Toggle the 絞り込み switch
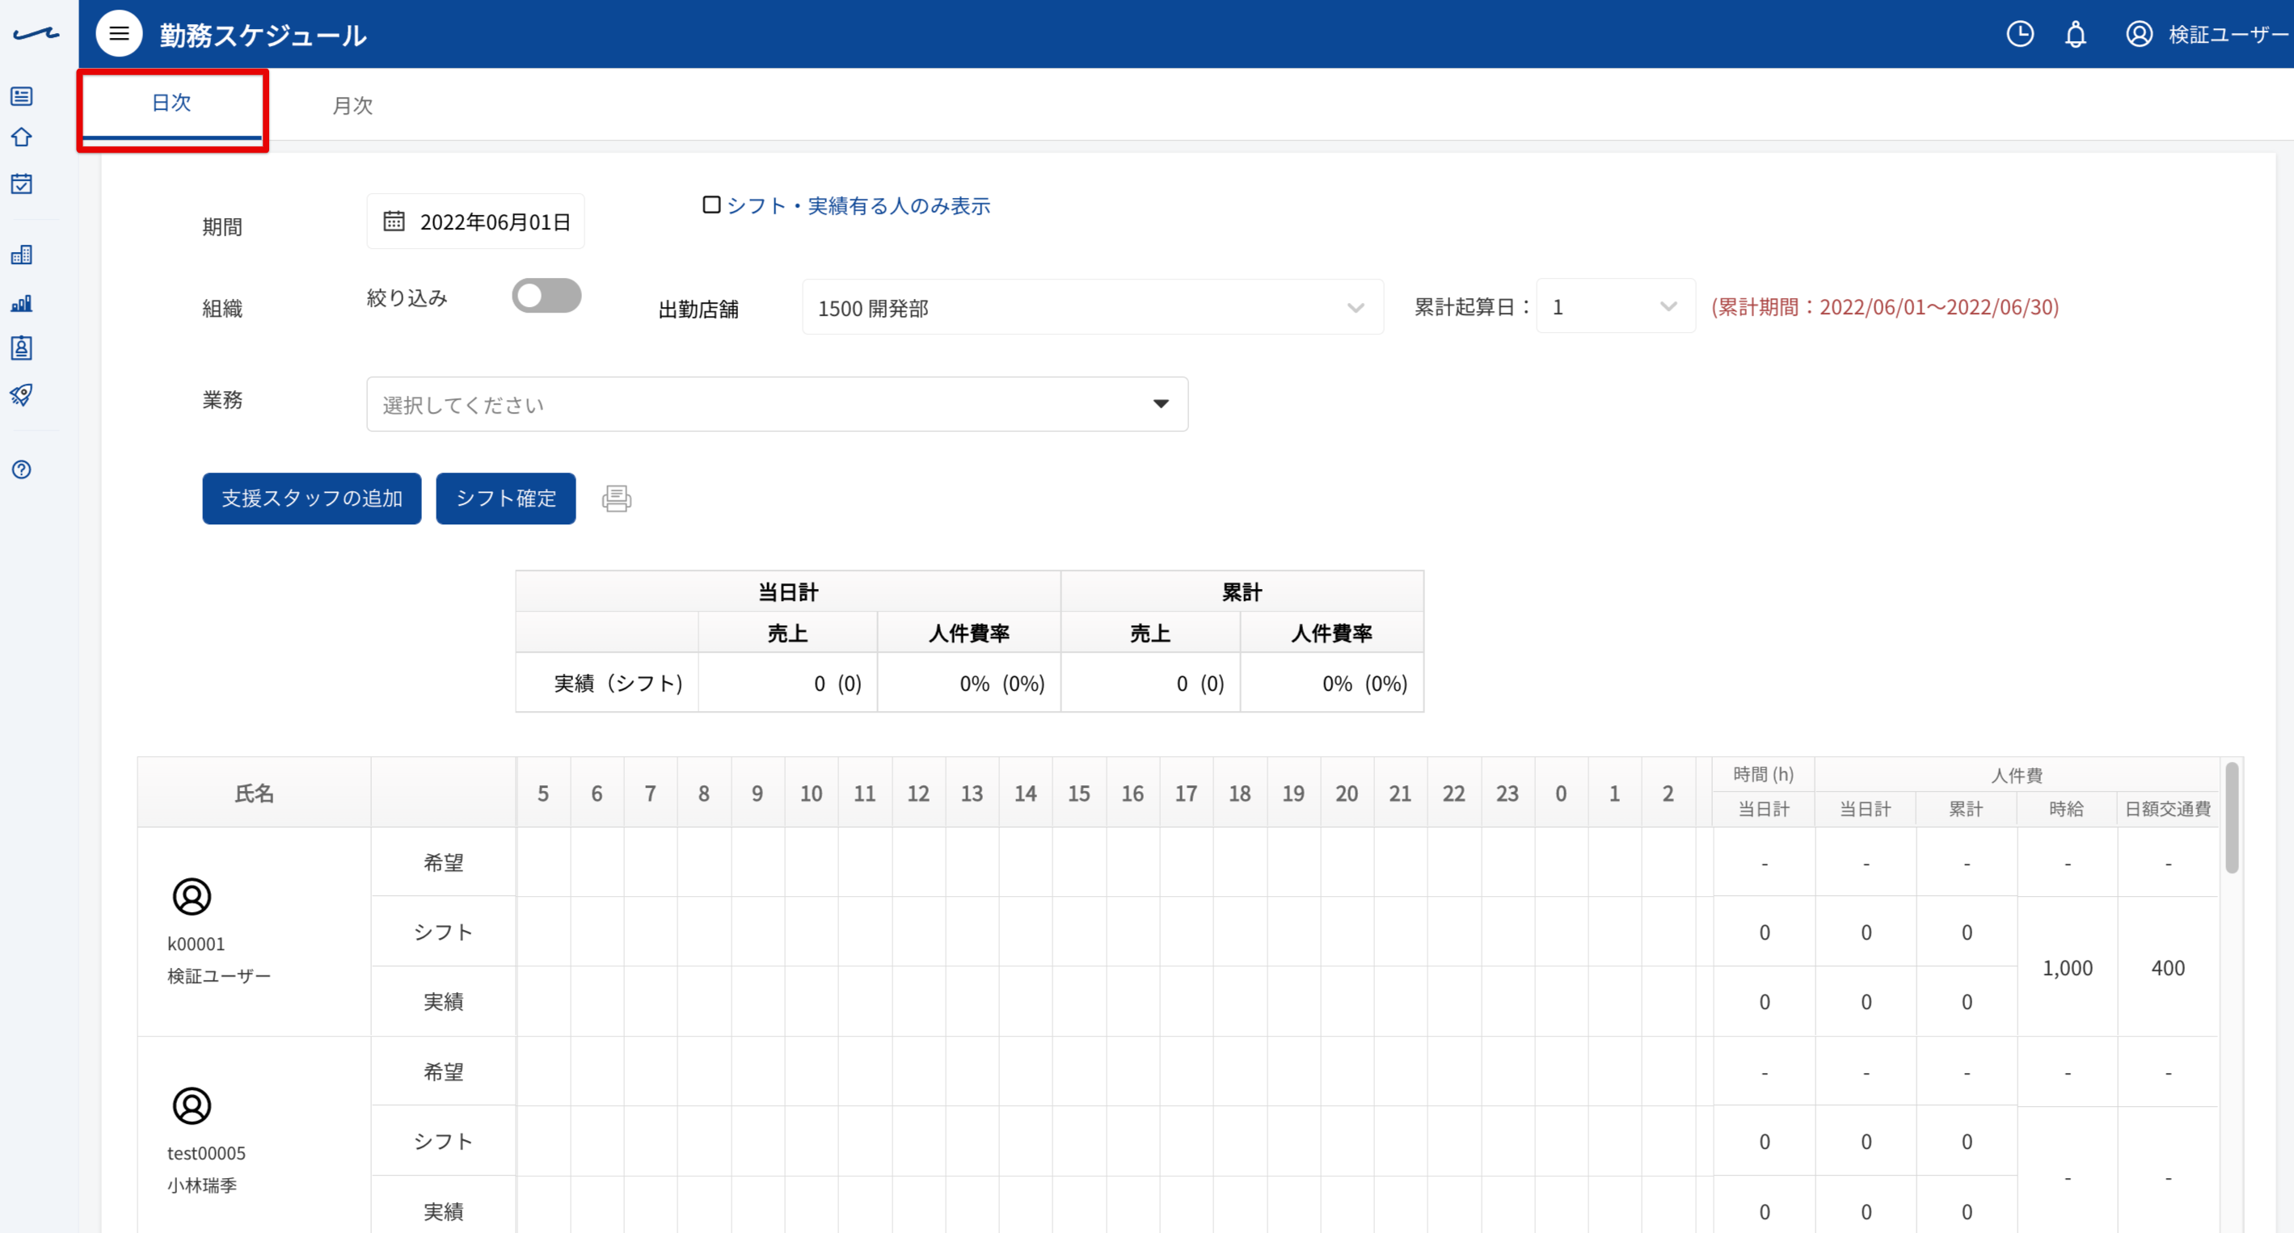Viewport: 2294px width, 1233px height. tap(546, 296)
